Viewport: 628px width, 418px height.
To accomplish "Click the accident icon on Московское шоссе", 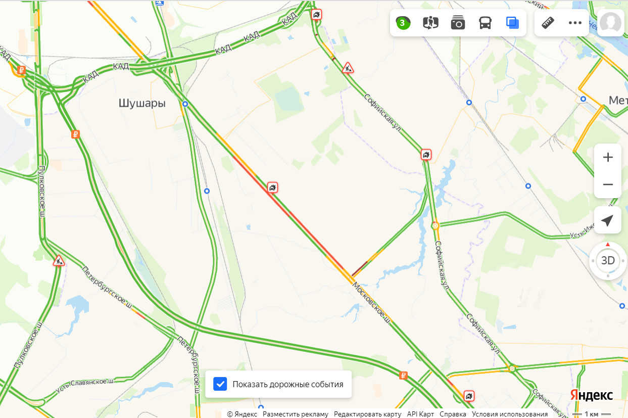I will point(273,188).
